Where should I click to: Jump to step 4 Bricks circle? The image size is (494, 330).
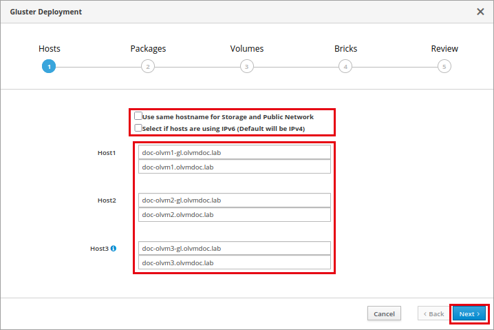[x=345, y=66]
